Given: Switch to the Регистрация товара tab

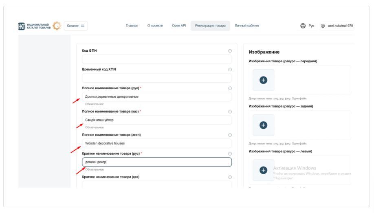Looking at the screenshot, I should [x=210, y=26].
